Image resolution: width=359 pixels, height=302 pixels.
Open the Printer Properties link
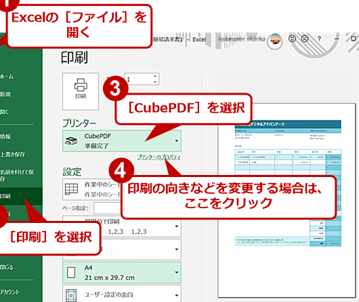click(x=159, y=157)
